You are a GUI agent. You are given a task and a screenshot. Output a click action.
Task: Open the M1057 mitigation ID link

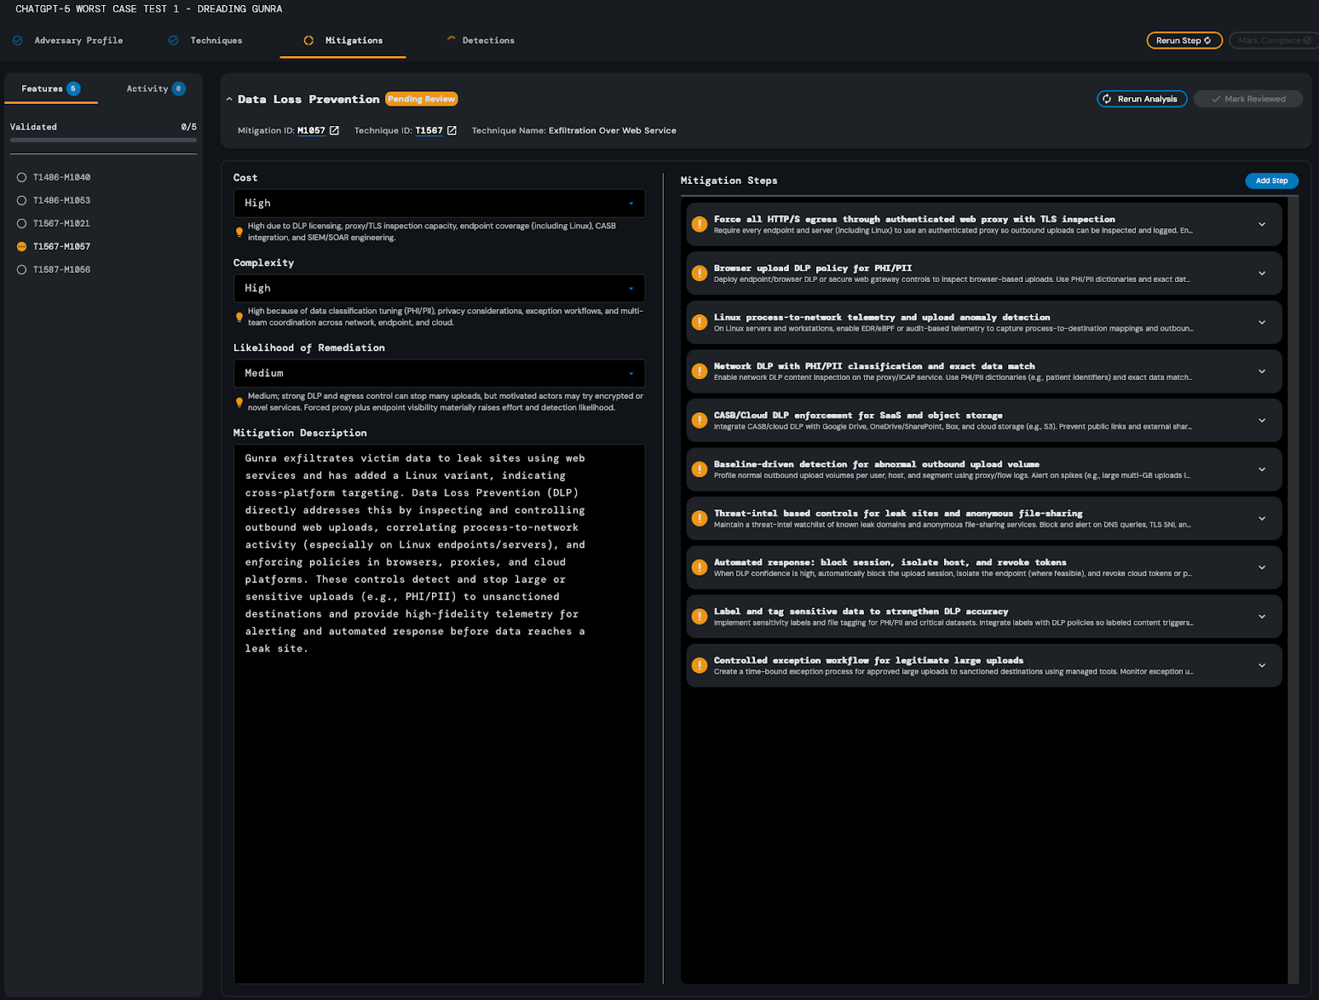coord(311,130)
